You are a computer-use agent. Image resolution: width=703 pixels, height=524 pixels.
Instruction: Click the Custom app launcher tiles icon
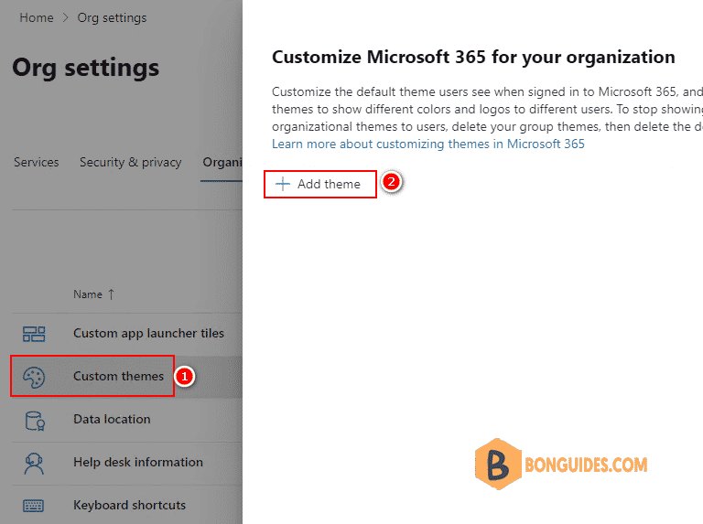click(x=34, y=334)
